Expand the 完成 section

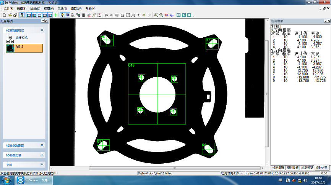pyautogui.click(x=42, y=165)
